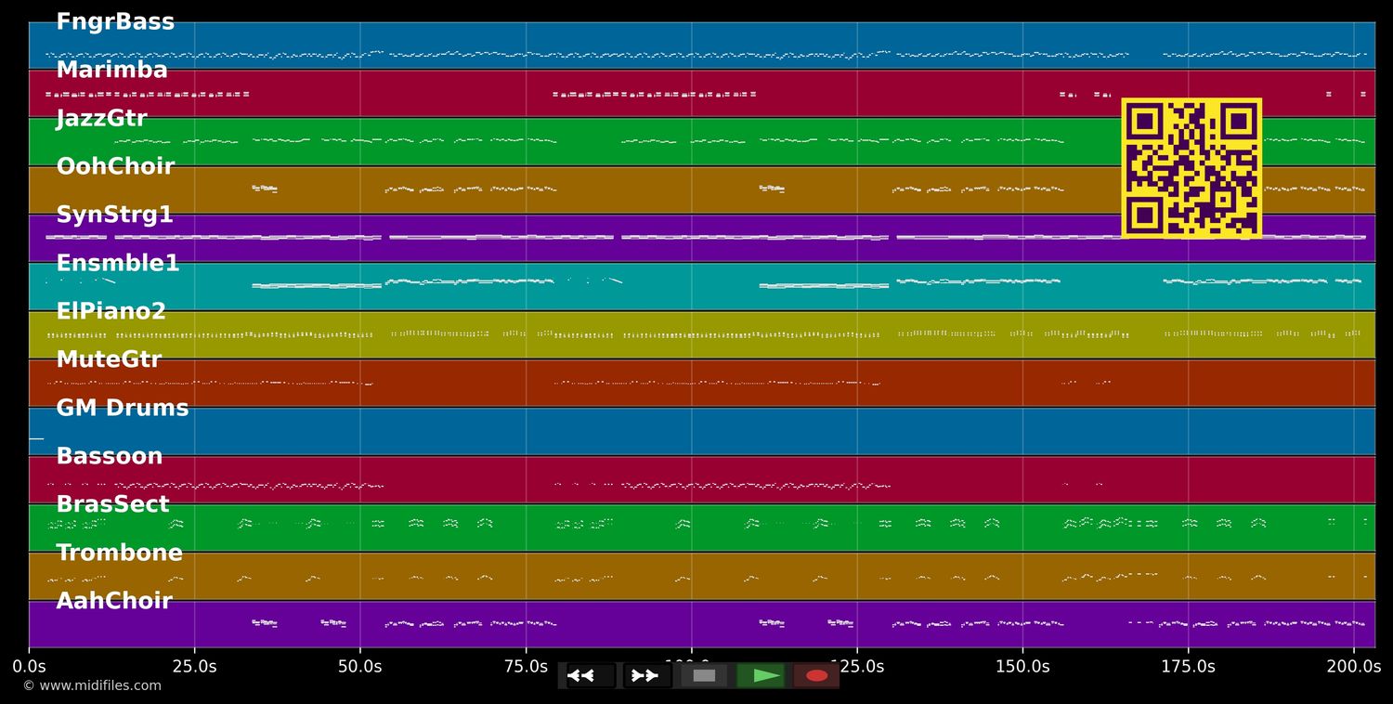Image resolution: width=1393 pixels, height=704 pixels.
Task: Start playback with the green play button
Action: click(x=761, y=675)
